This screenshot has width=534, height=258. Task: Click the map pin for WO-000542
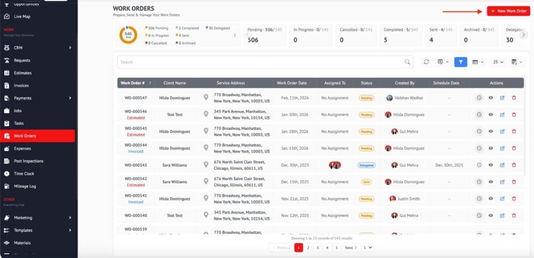point(206,182)
